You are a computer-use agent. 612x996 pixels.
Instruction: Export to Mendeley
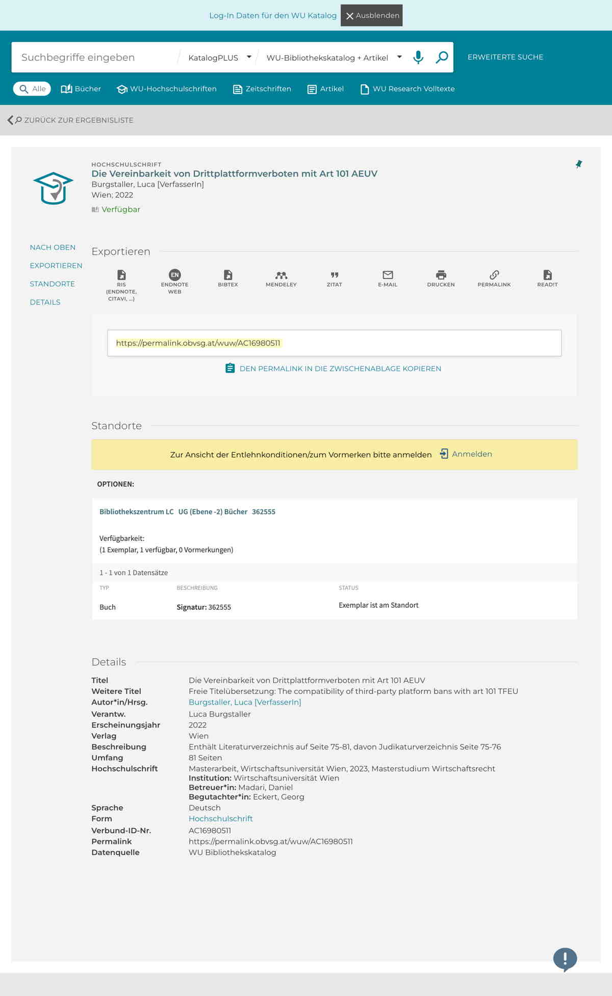(x=281, y=278)
